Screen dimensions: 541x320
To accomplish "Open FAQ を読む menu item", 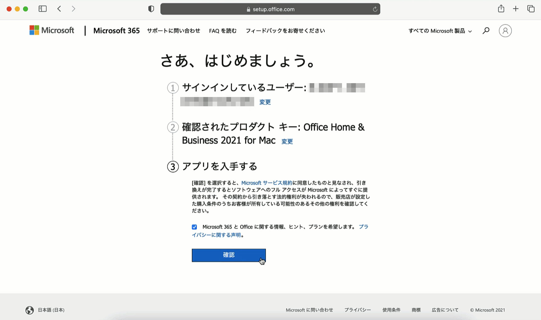I will click(x=223, y=30).
